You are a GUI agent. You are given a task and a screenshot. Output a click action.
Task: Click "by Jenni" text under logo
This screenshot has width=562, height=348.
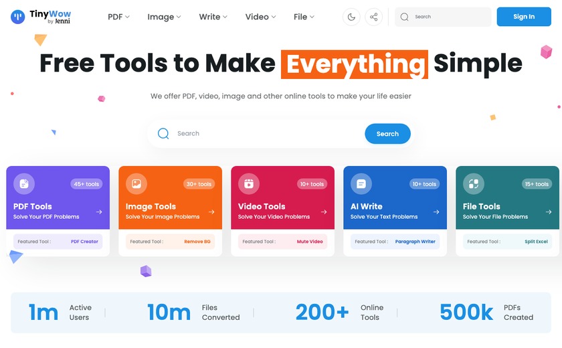(59, 21)
